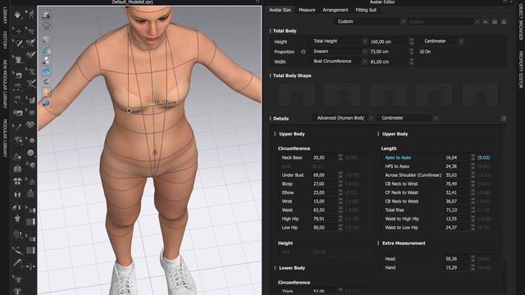Screen dimensions: 525x295
Task: Click the back arrow icon beside the Custom dropdowns
Action: [486, 22]
